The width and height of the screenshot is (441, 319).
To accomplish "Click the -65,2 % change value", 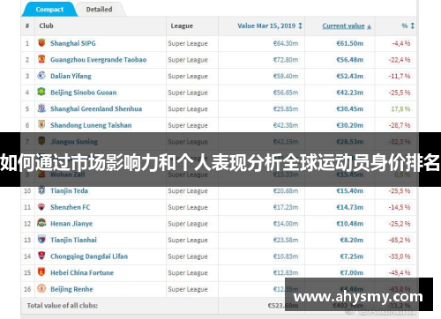I will tap(400, 240).
